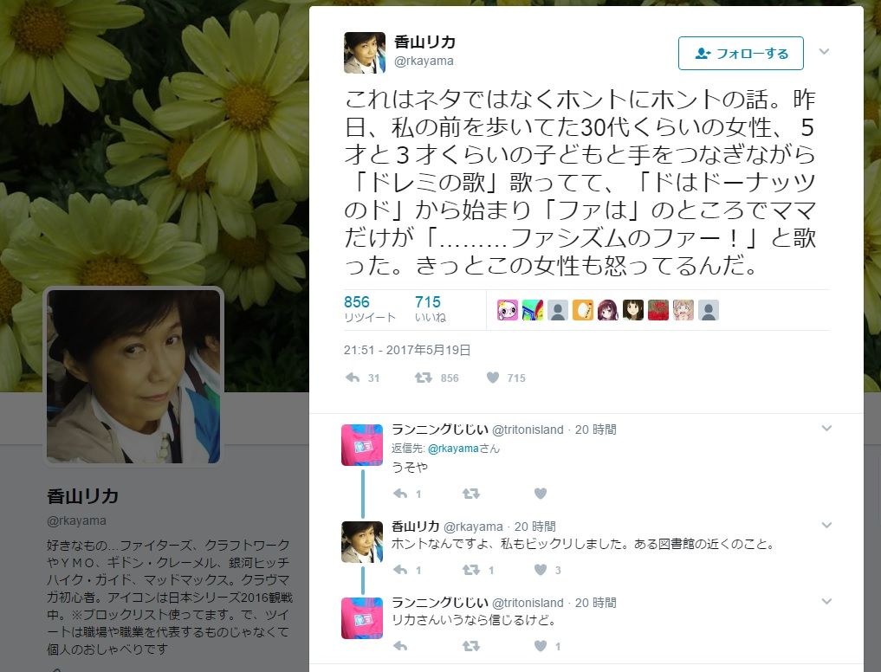Open the 856 リツイート list

(x=370, y=309)
